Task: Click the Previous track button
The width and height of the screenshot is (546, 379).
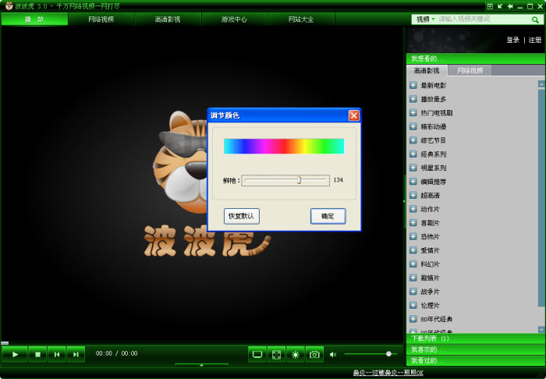Action: 56,354
